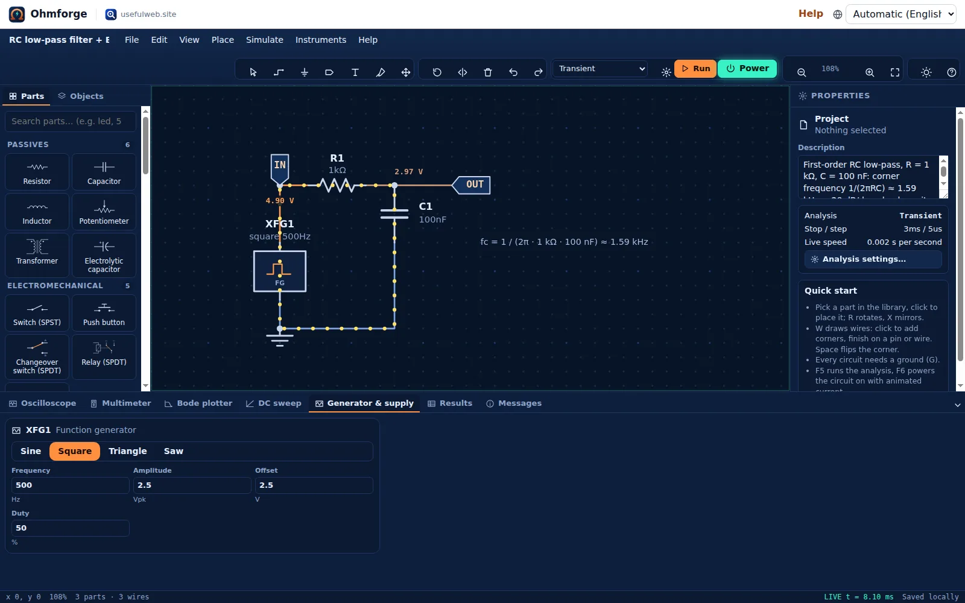This screenshot has height=603, width=965.
Task: Fit circuit to view
Action: 895,72
